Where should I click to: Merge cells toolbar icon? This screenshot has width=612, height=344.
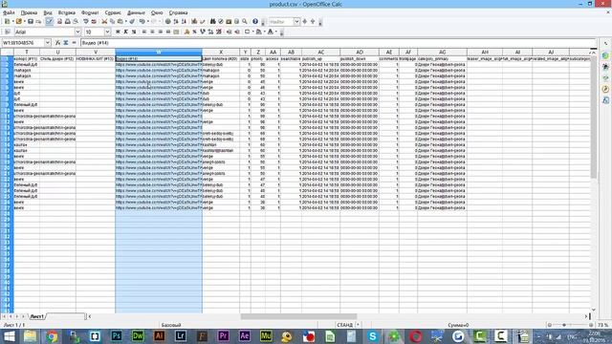coord(176,32)
